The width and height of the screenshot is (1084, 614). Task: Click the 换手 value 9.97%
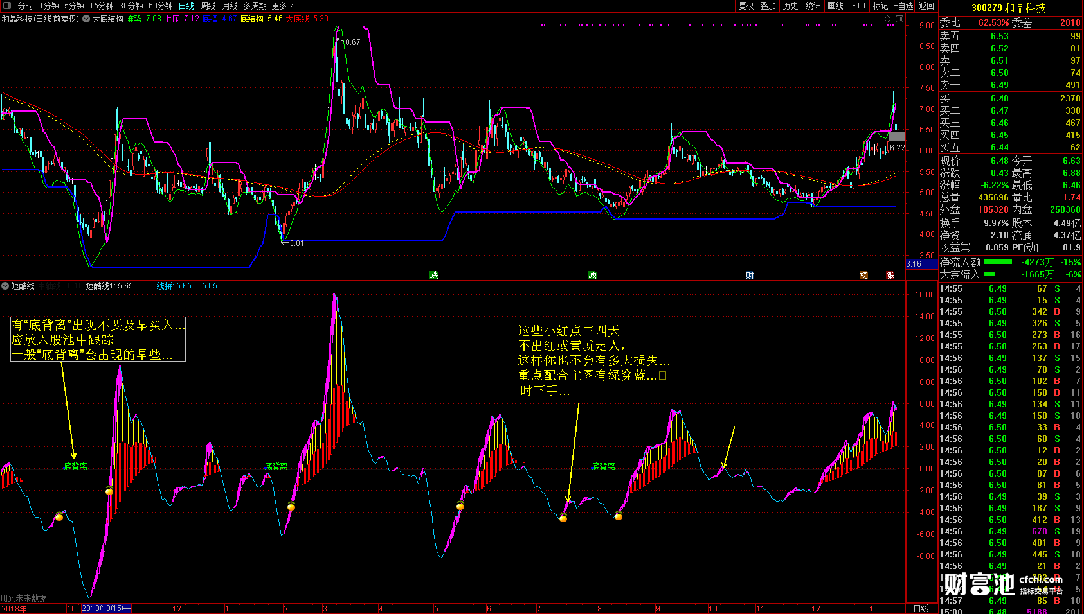click(x=996, y=223)
